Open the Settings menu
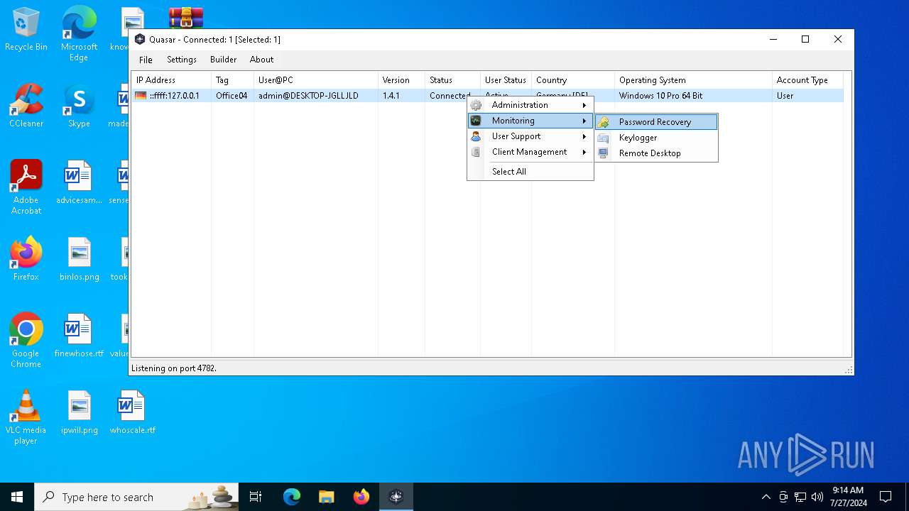The height and width of the screenshot is (511, 909). [x=182, y=60]
